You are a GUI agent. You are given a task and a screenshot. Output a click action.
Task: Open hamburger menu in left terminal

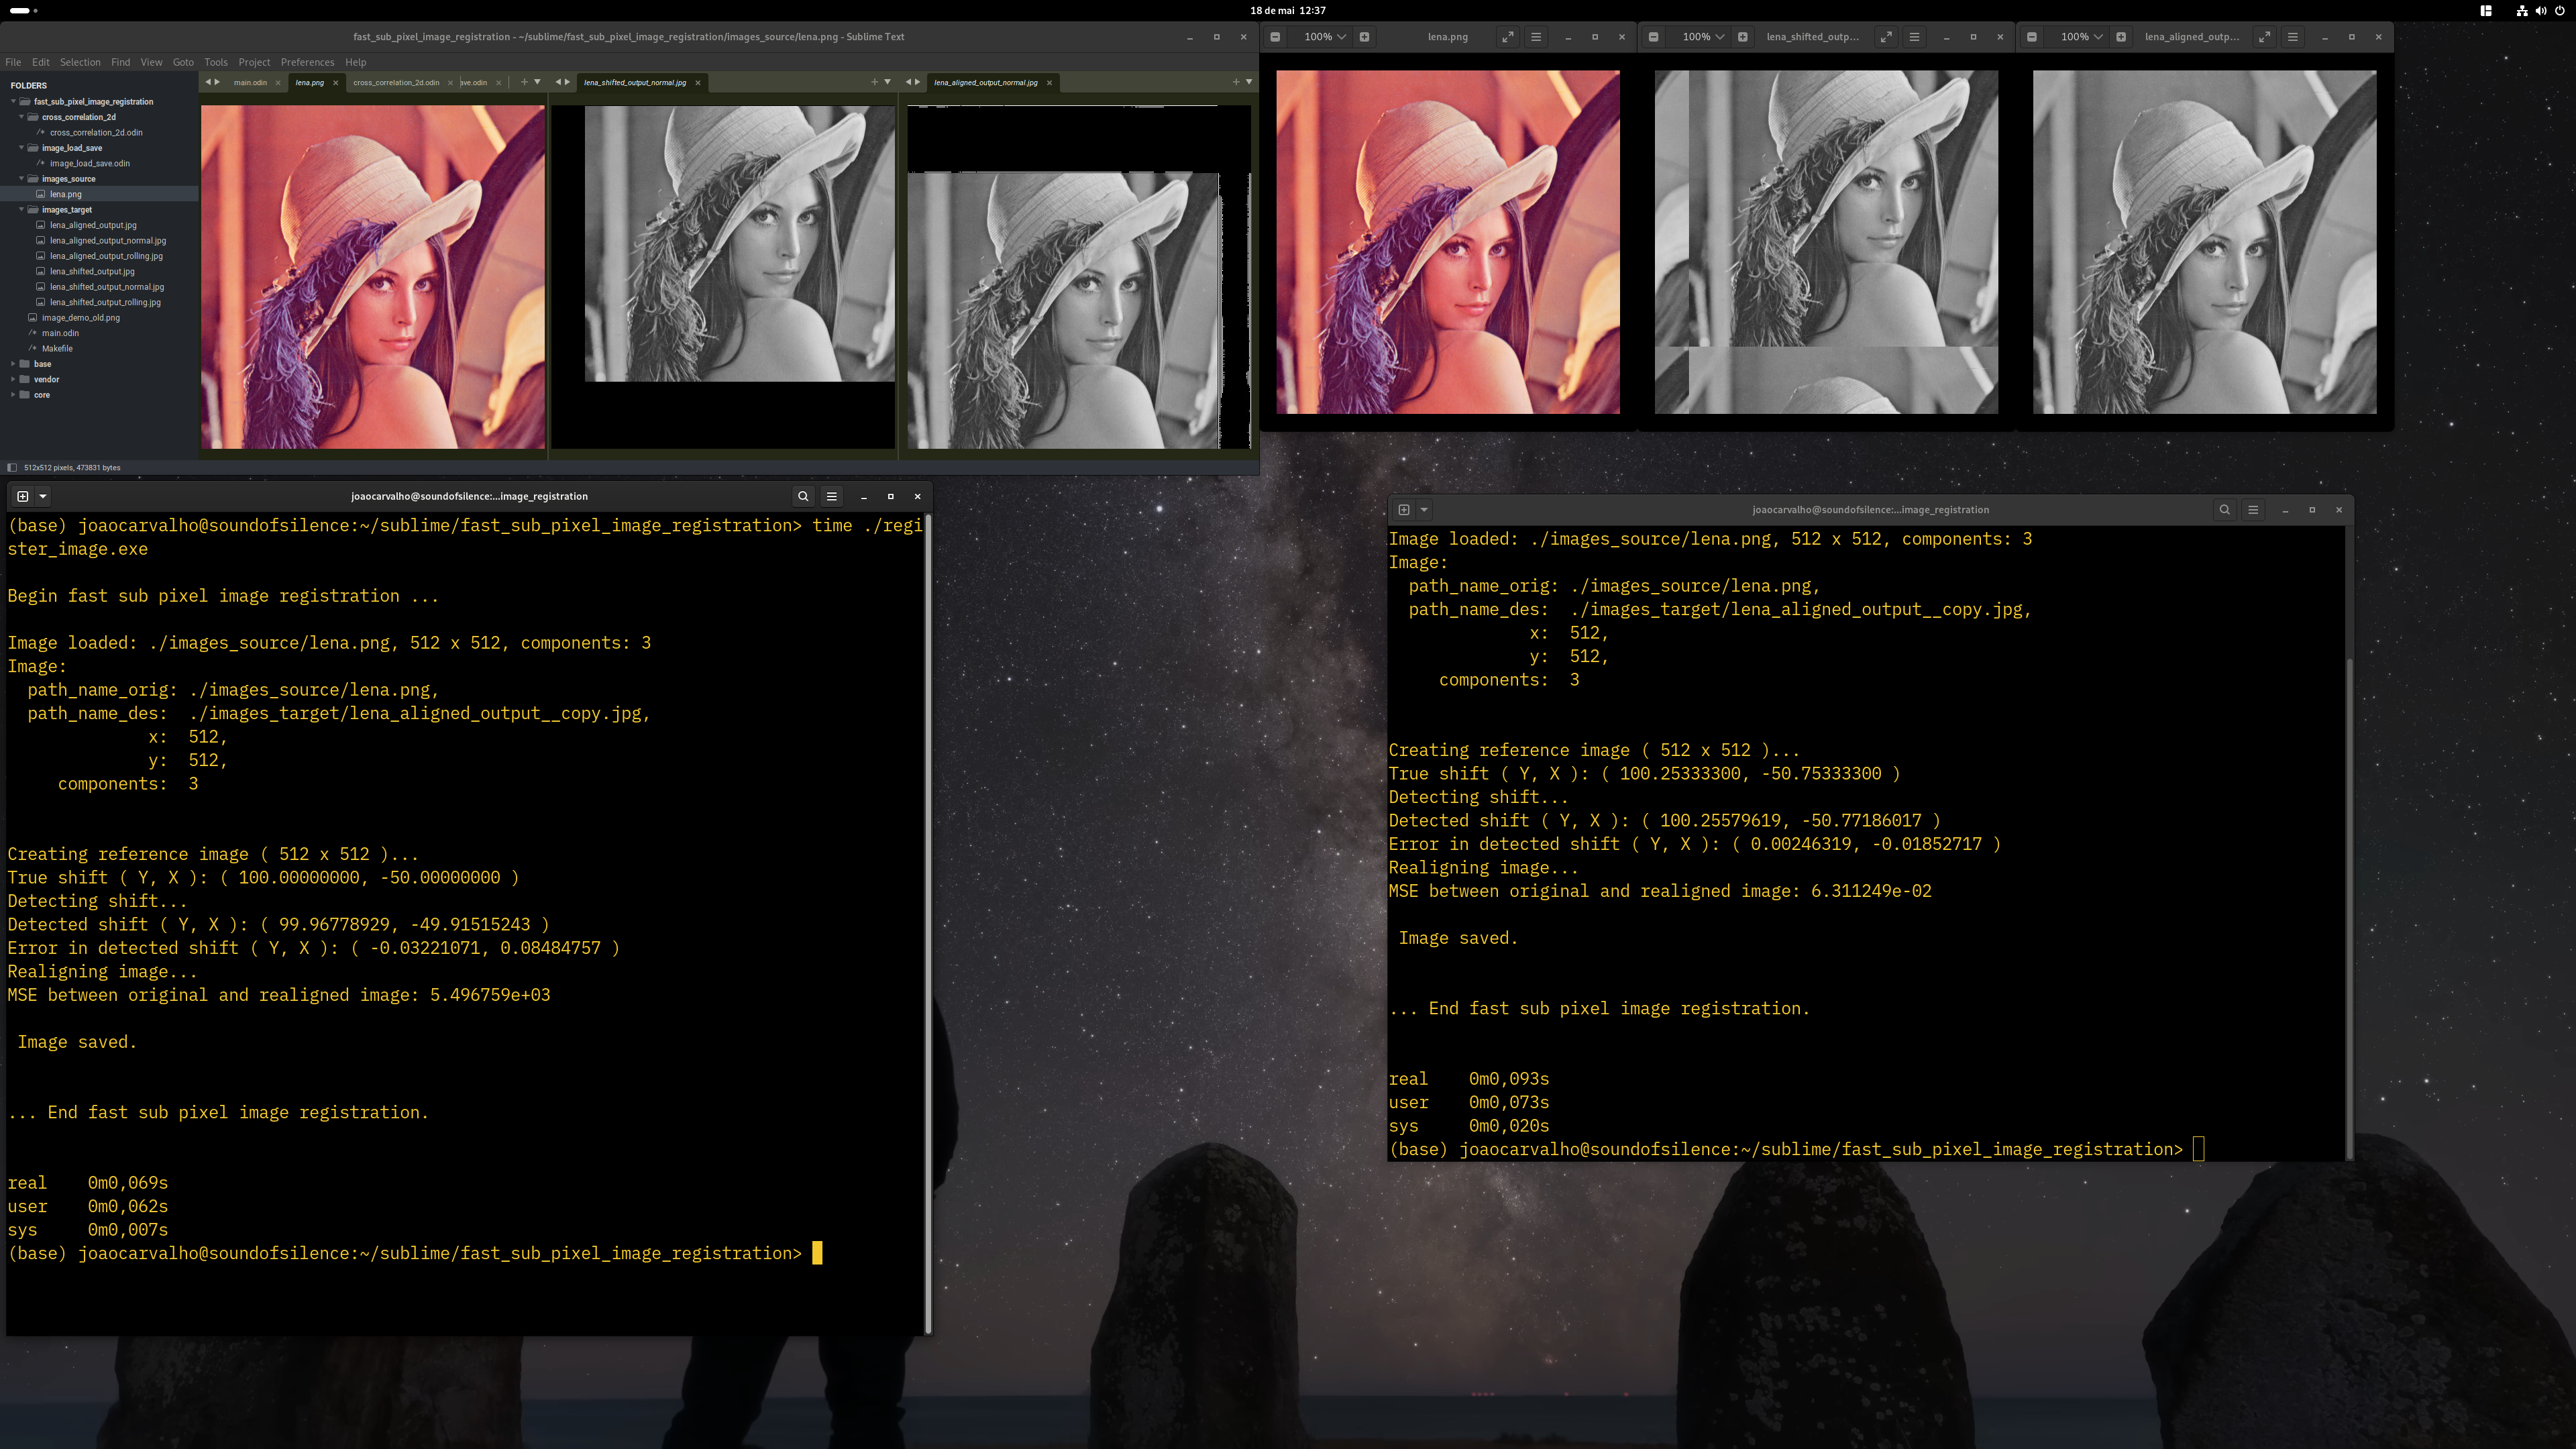click(831, 496)
